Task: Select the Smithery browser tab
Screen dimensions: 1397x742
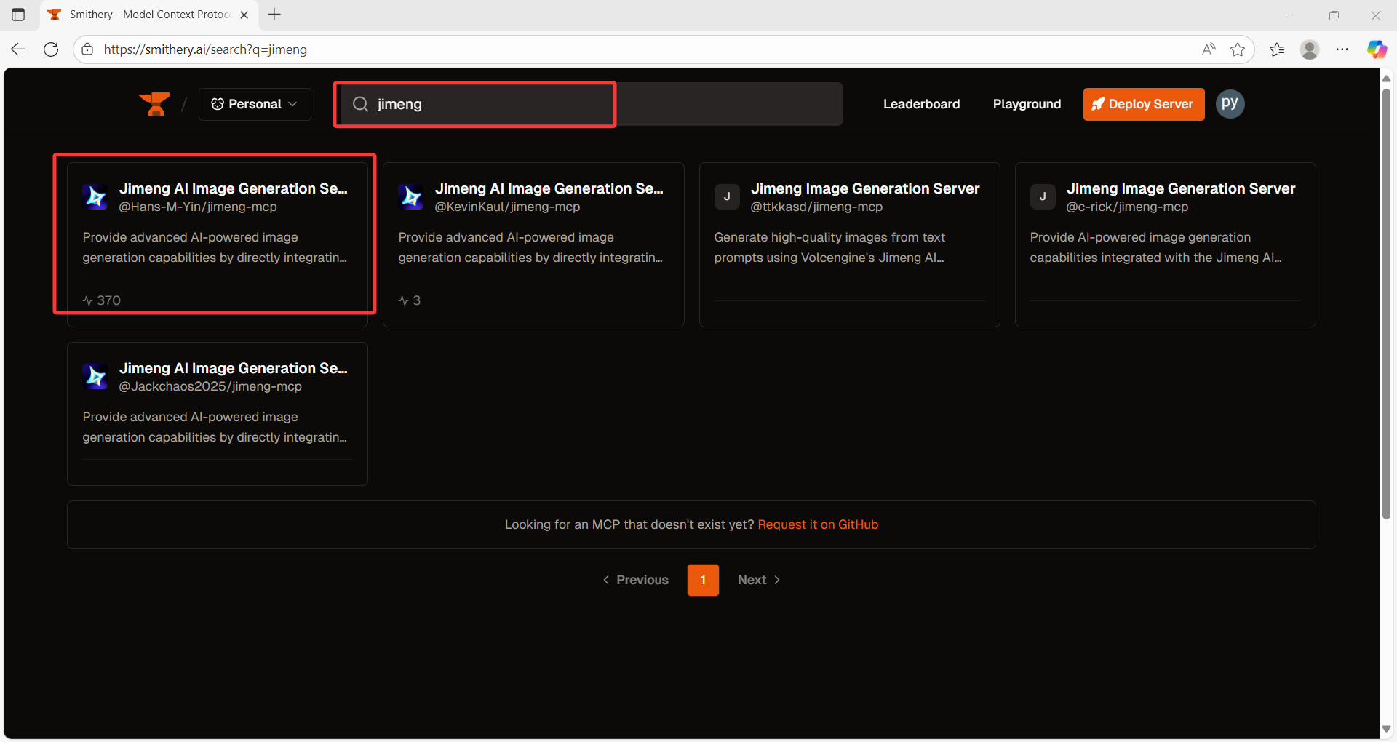Action: click(x=149, y=15)
